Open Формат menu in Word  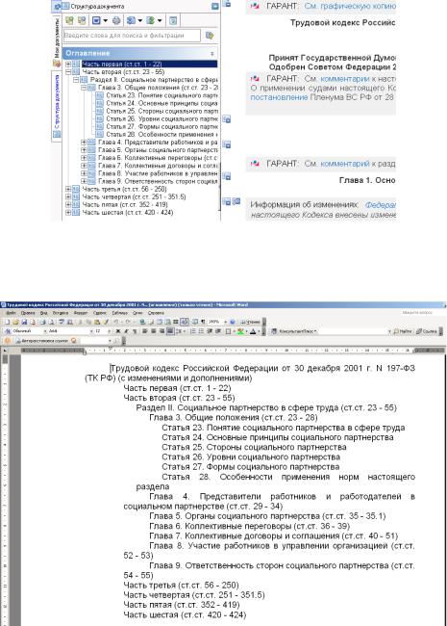[81, 313]
